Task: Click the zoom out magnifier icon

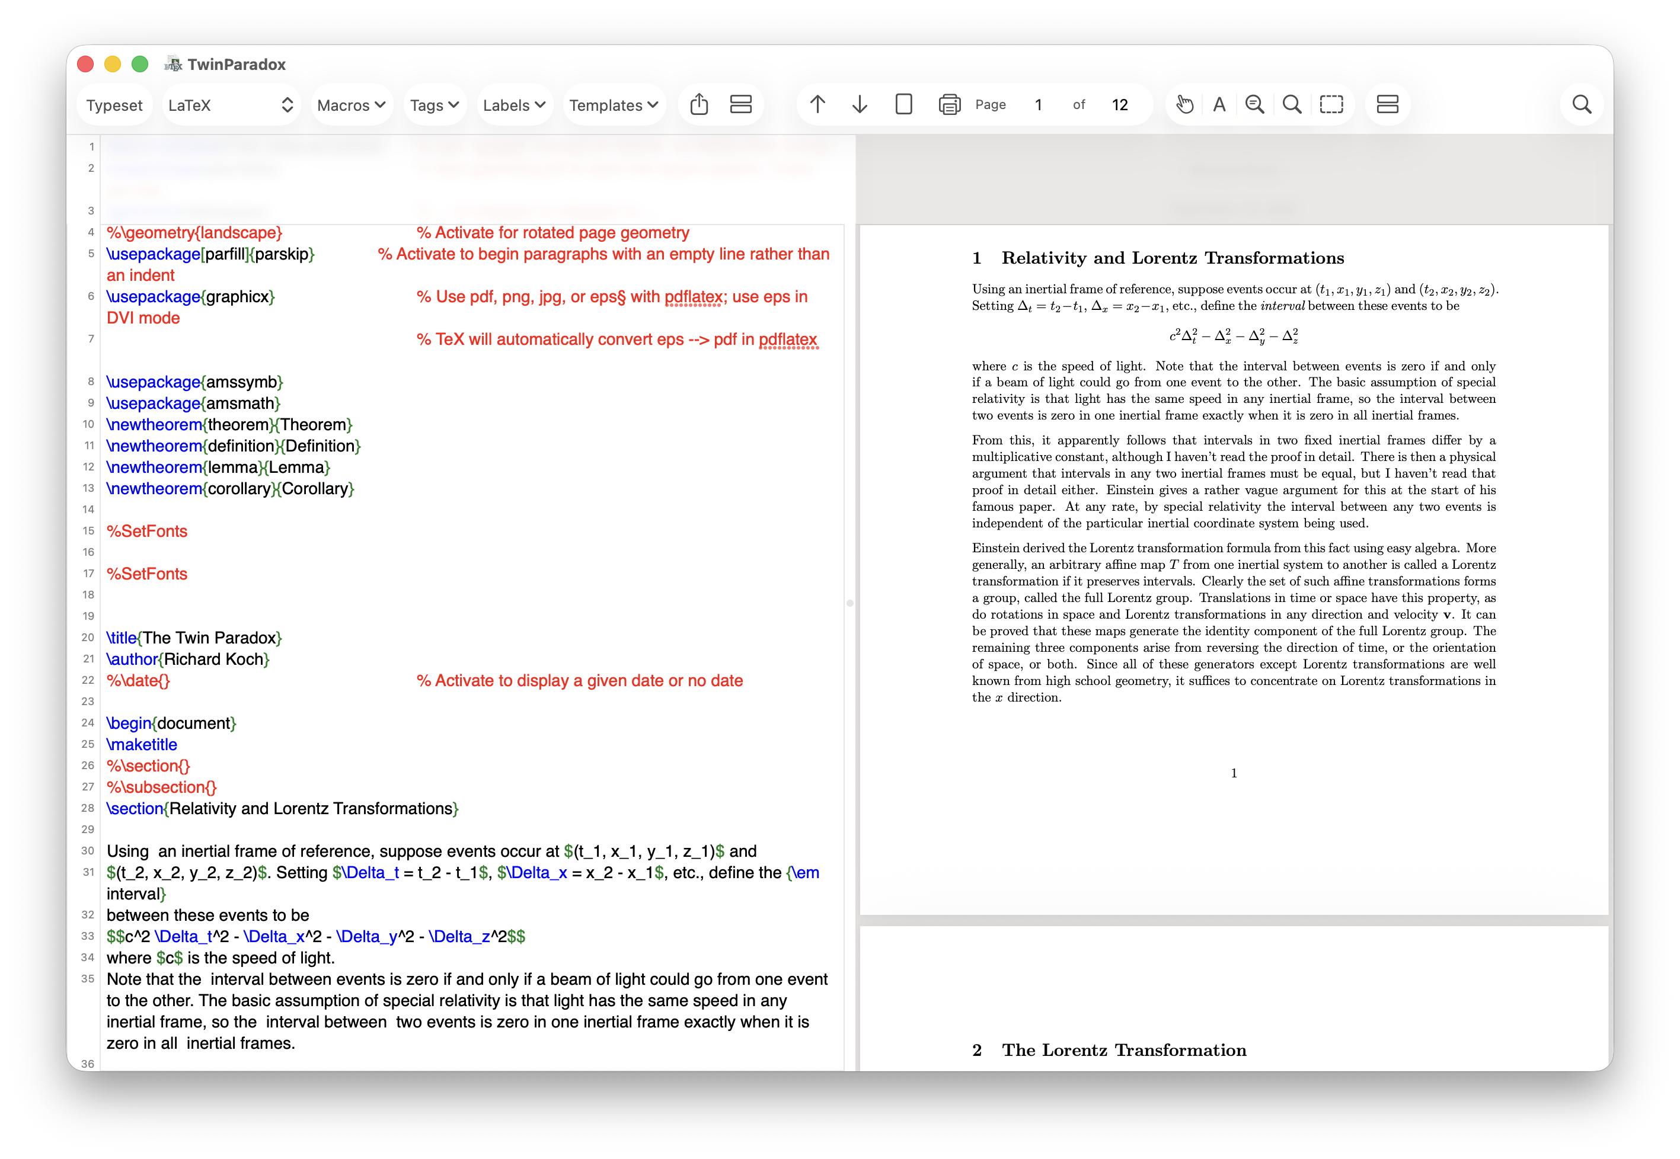Action: pyautogui.click(x=1254, y=104)
